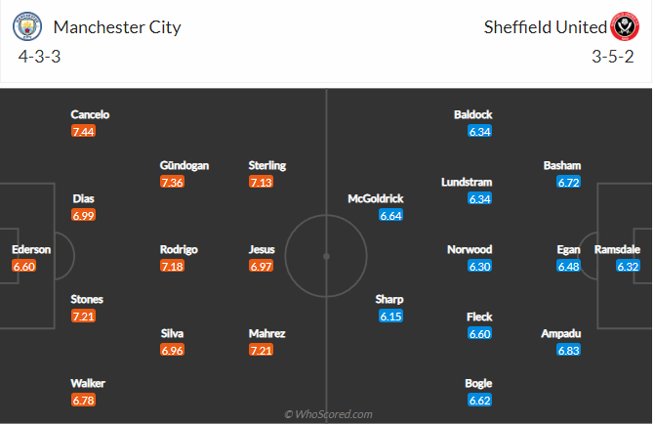This screenshot has width=655, height=424.
Task: Select player Lundstram on the pitch
Action: click(x=467, y=182)
